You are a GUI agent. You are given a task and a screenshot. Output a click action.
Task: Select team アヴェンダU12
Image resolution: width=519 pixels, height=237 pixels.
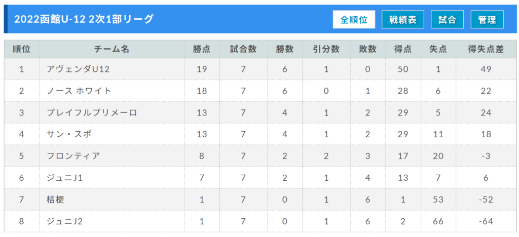(78, 69)
